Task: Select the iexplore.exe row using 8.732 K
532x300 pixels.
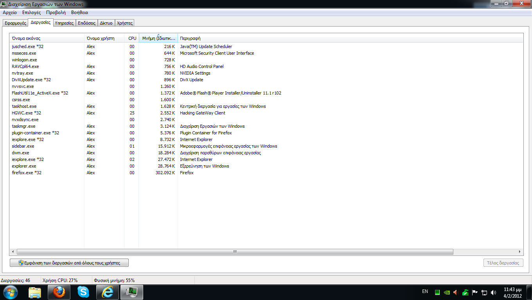Action: pyautogui.click(x=266, y=139)
